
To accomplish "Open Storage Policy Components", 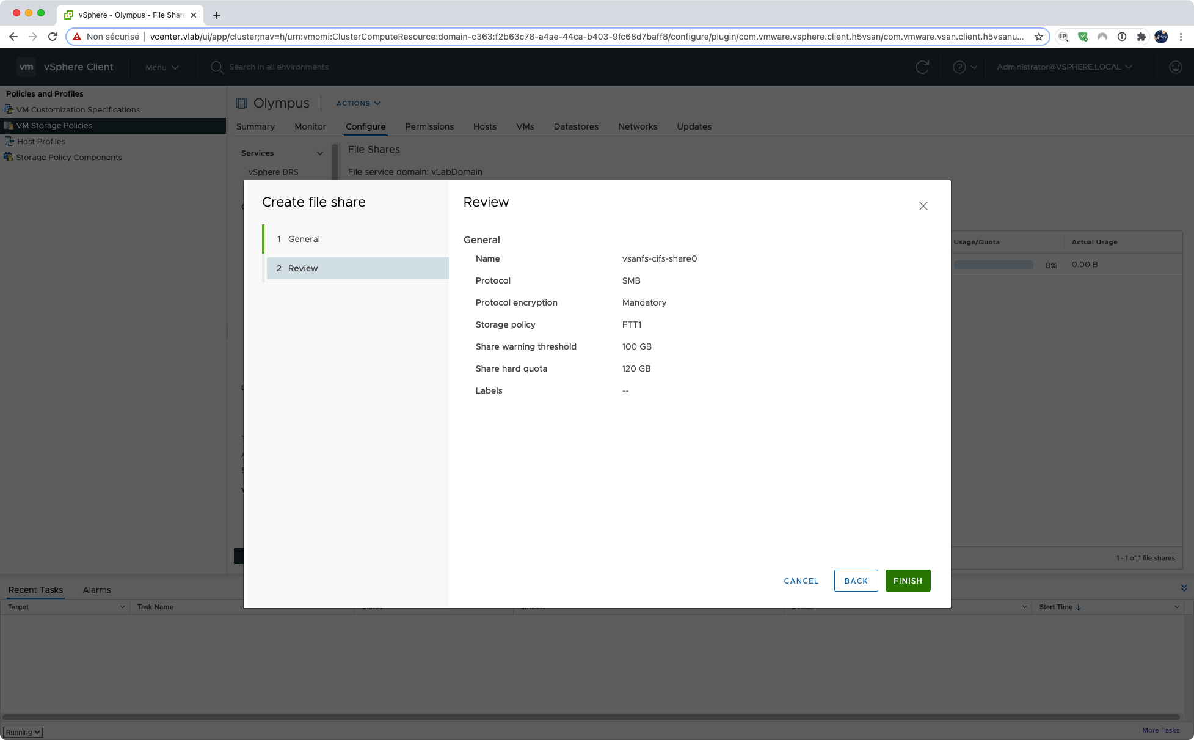I will coord(69,157).
